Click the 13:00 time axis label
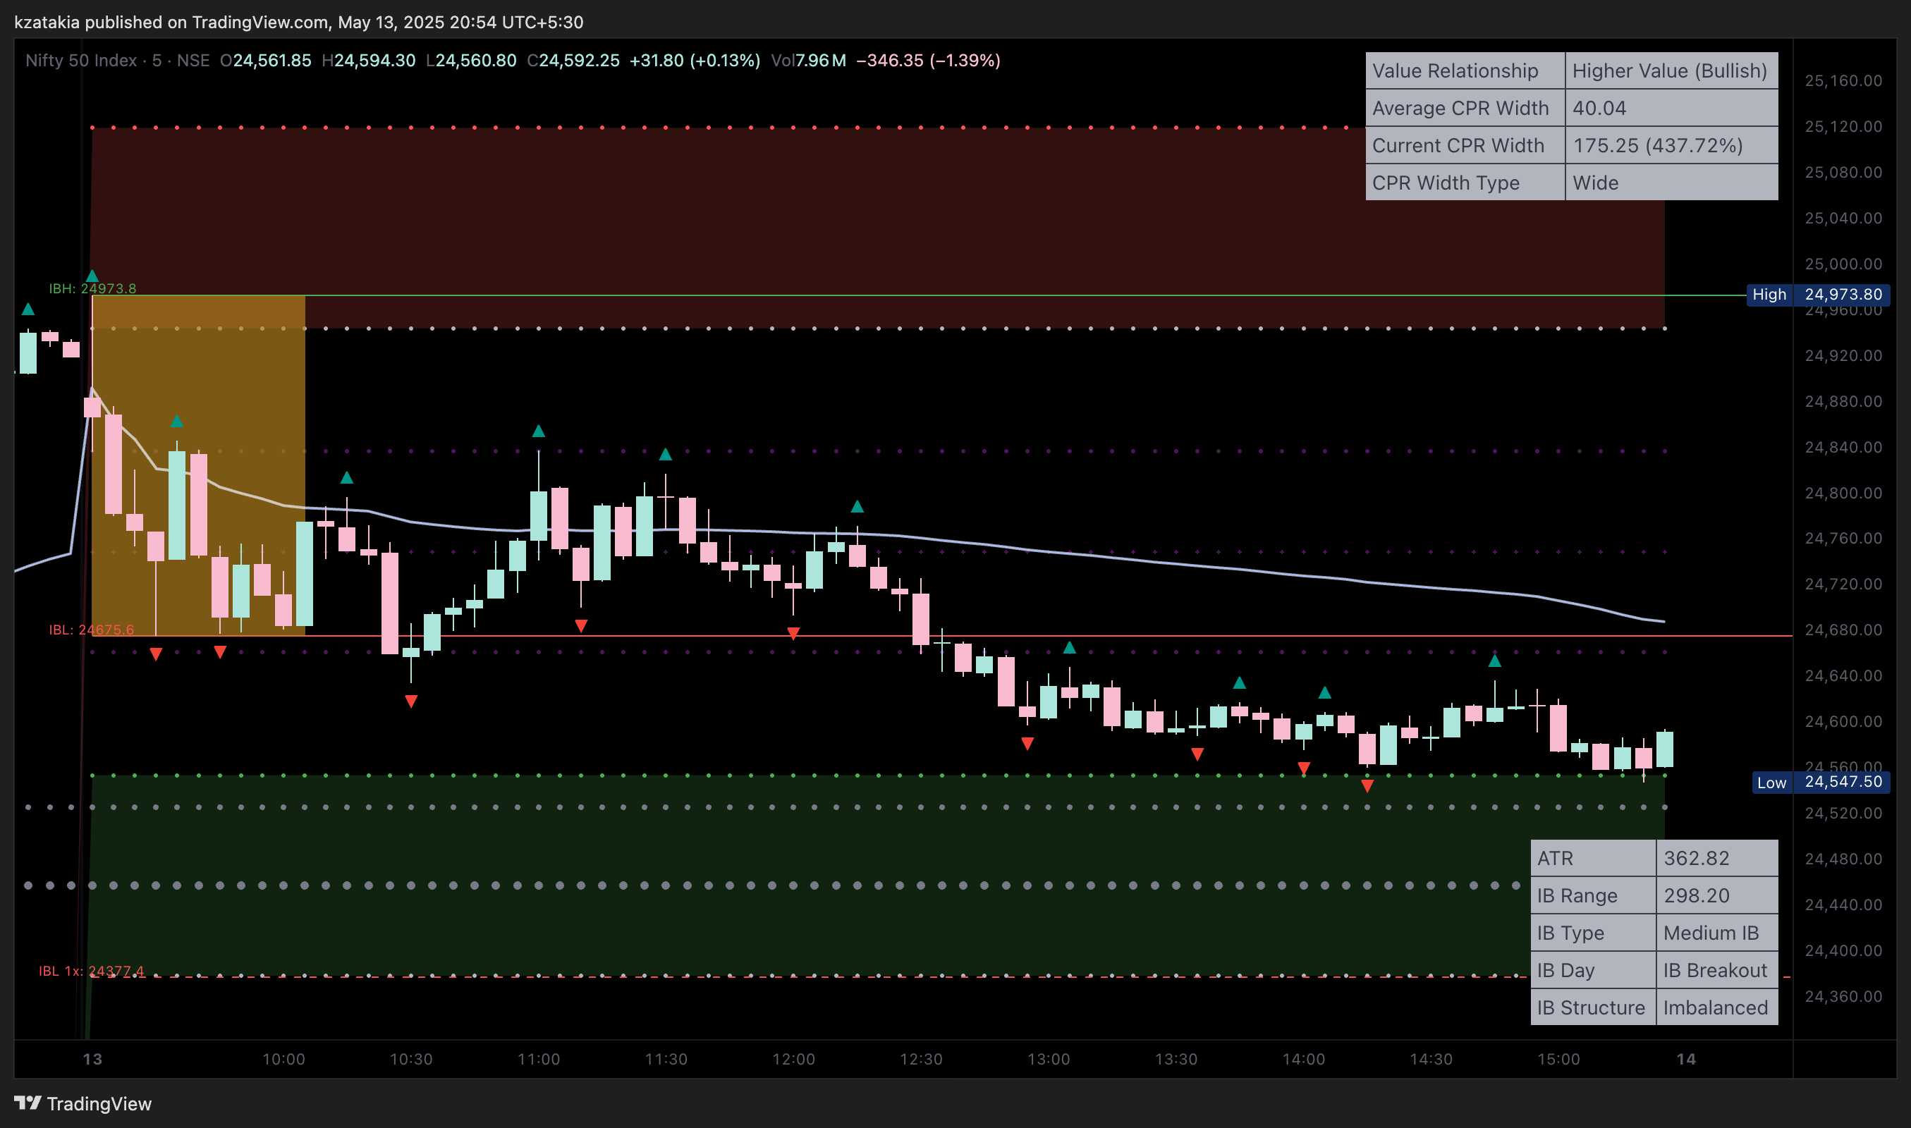The width and height of the screenshot is (1911, 1128). [x=1049, y=1060]
